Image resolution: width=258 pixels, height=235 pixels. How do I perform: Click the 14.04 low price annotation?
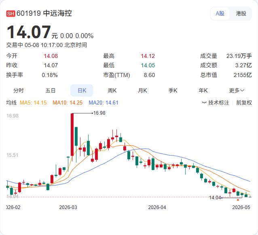(x=215, y=197)
